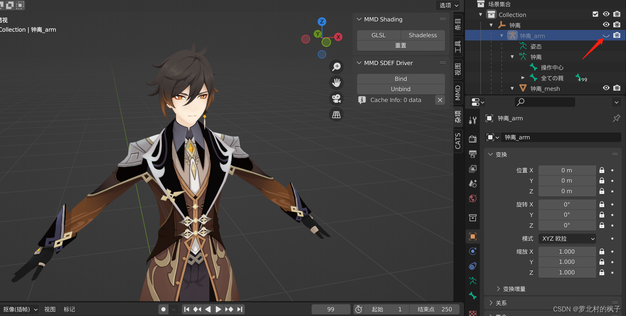Open the Scene properties tab
Image resolution: width=626 pixels, height=316 pixels.
tap(473, 184)
